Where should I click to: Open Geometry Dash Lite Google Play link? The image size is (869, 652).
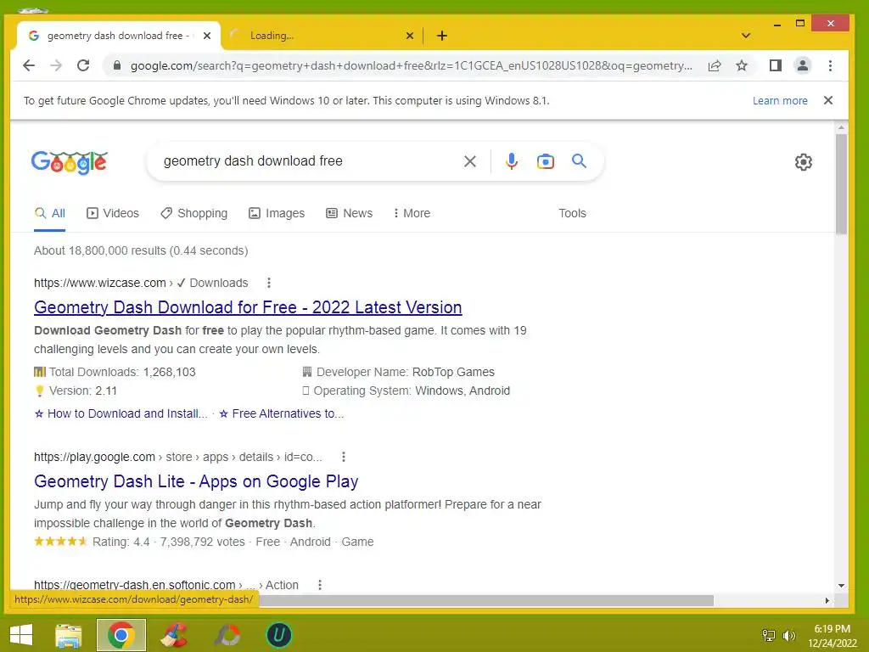(x=196, y=481)
